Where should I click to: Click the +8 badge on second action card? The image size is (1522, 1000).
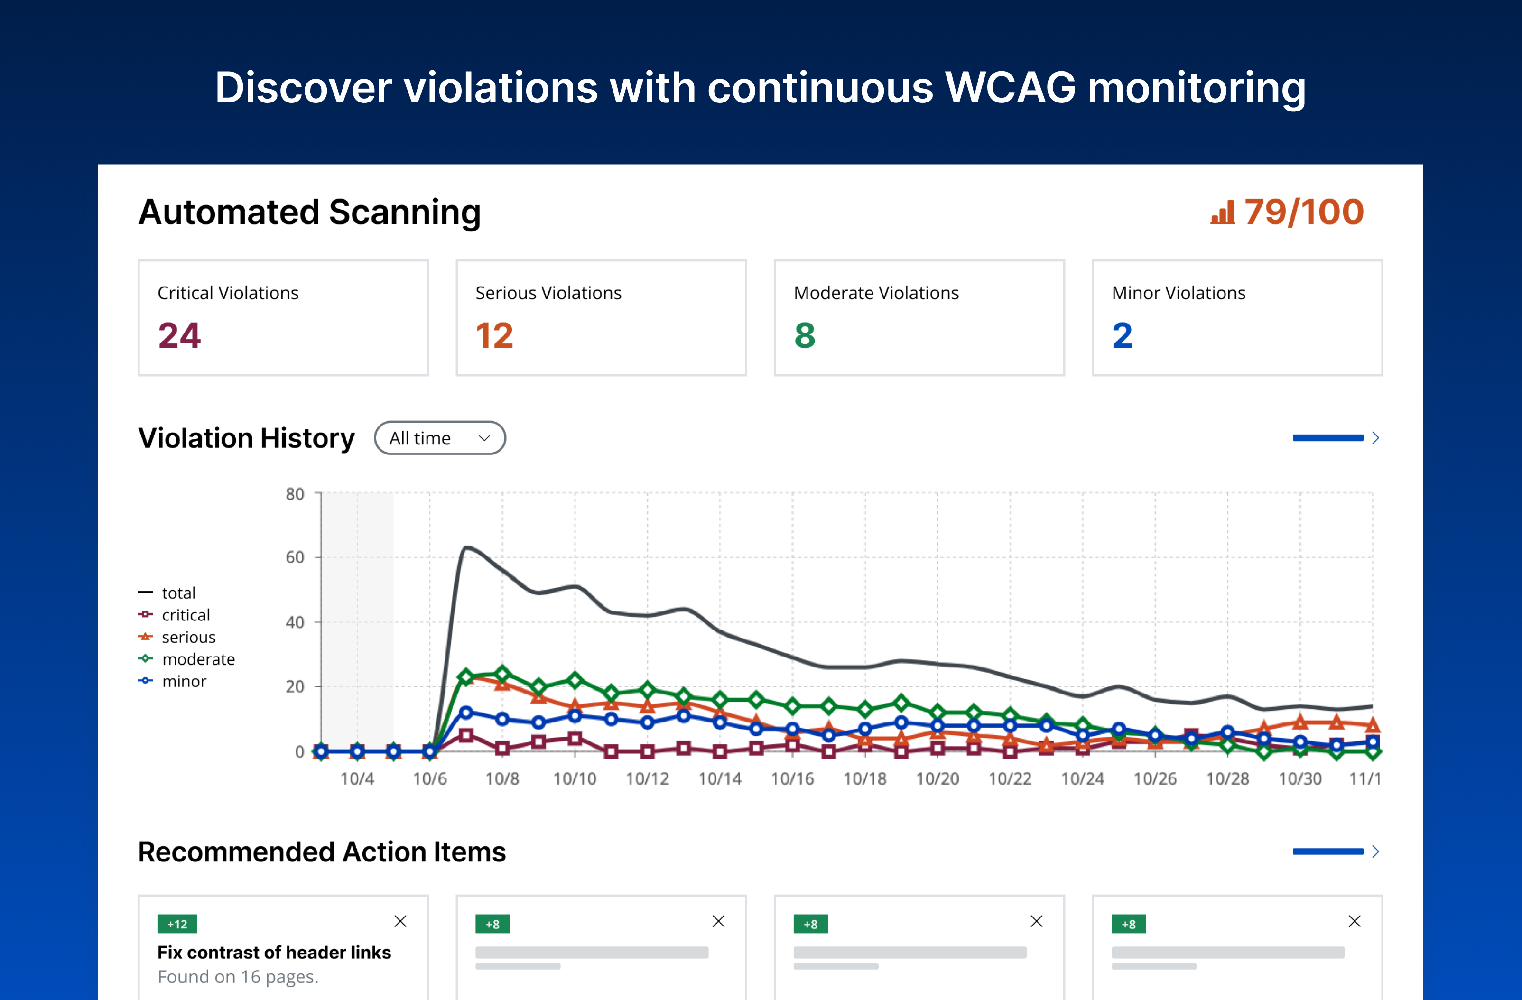pyautogui.click(x=492, y=925)
